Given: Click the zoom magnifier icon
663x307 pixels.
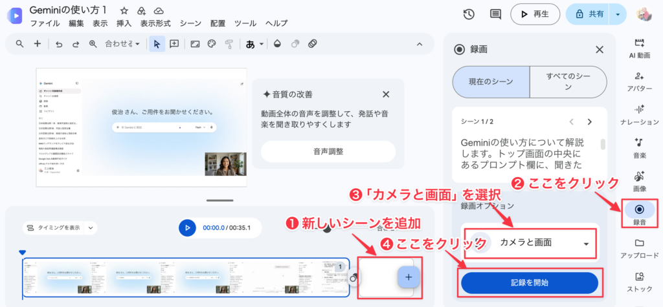Looking at the screenshot, I should (93, 44).
